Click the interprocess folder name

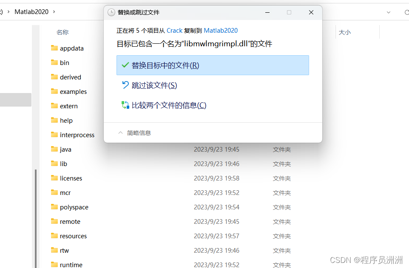(77, 135)
